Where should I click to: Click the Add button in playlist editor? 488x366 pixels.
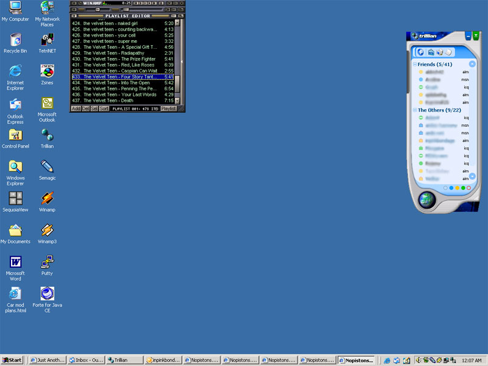76,109
